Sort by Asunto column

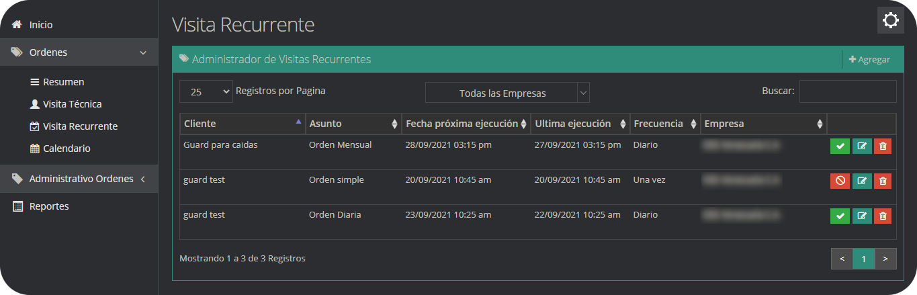353,124
